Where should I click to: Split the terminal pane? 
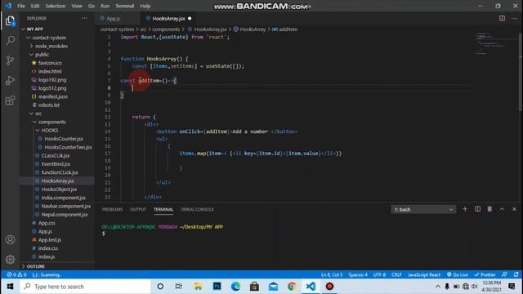pos(477,209)
